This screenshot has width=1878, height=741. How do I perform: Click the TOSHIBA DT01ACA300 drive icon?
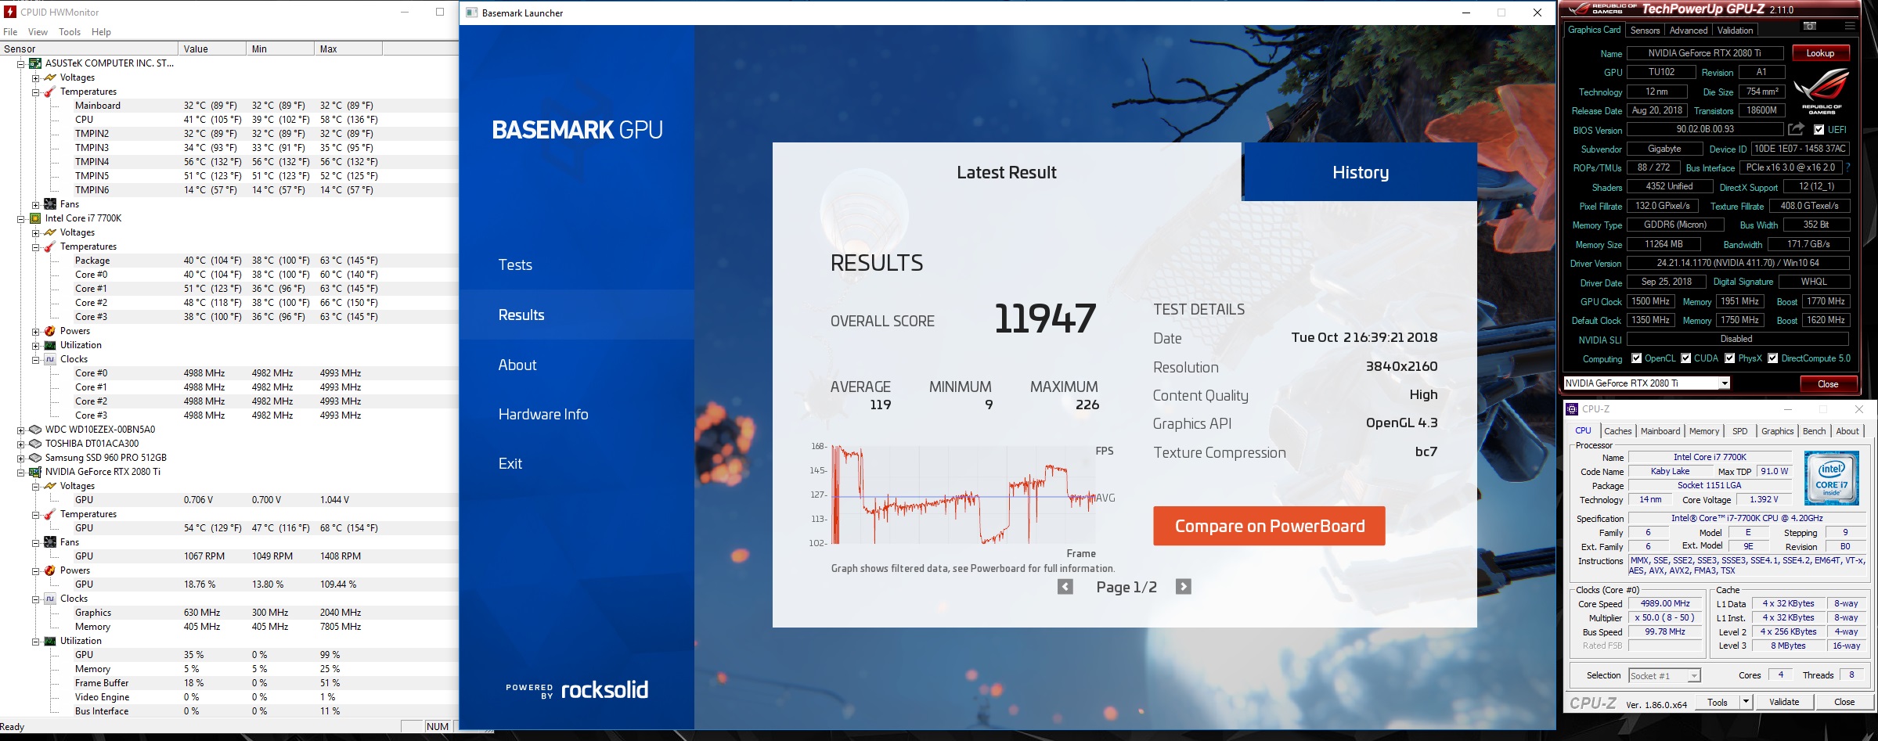[35, 444]
